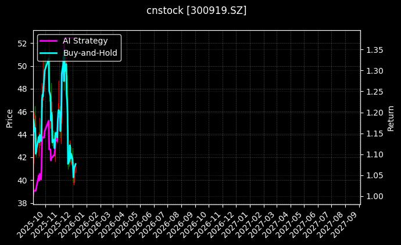
Task: Select the Buy-and-Hold legend label
Action: pyautogui.click(x=90, y=53)
